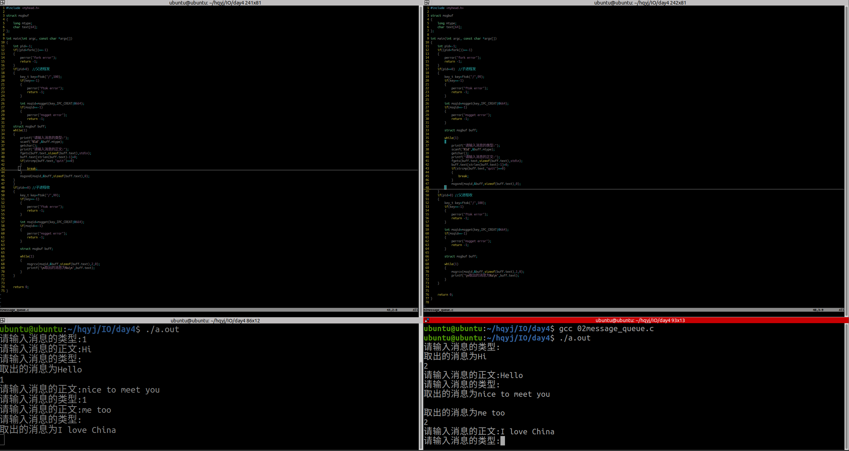The image size is (849, 451).
Task: Focus the title bar reading day4 241x81
Action: point(215,3)
